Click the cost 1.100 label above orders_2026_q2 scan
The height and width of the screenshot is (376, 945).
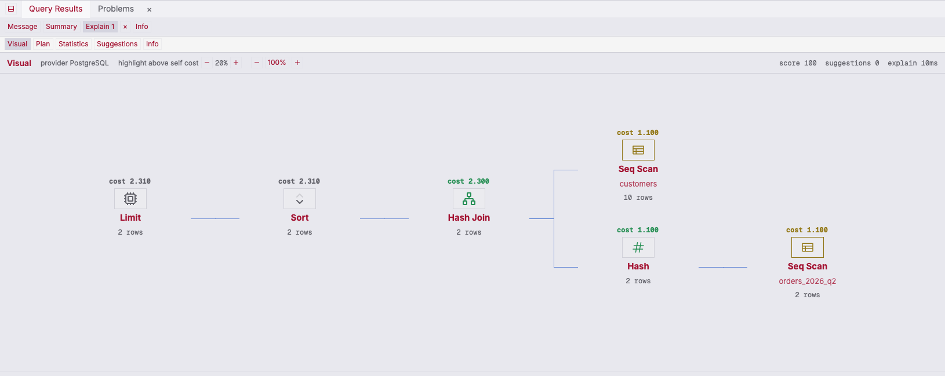point(807,230)
